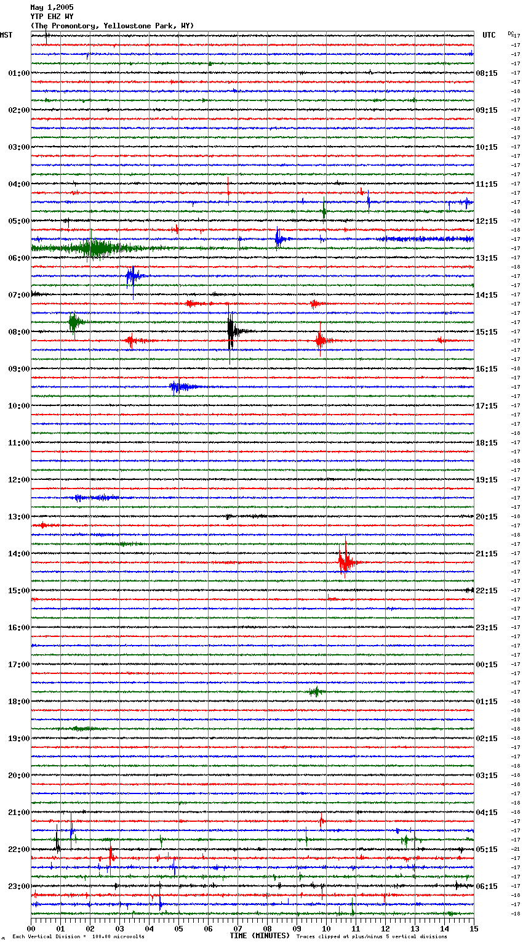Select the 03:00 MST hour label

19,147
